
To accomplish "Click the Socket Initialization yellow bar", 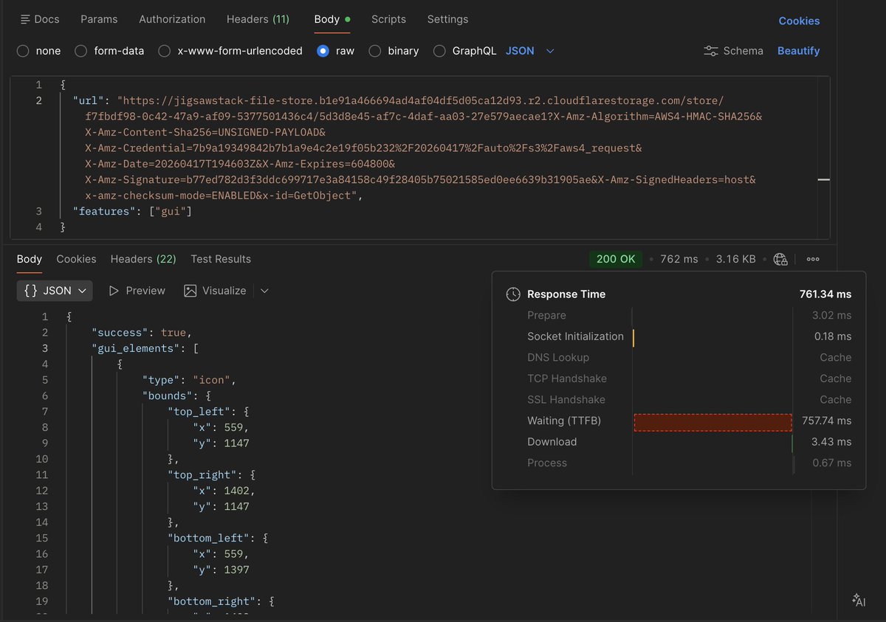I will 633,337.
